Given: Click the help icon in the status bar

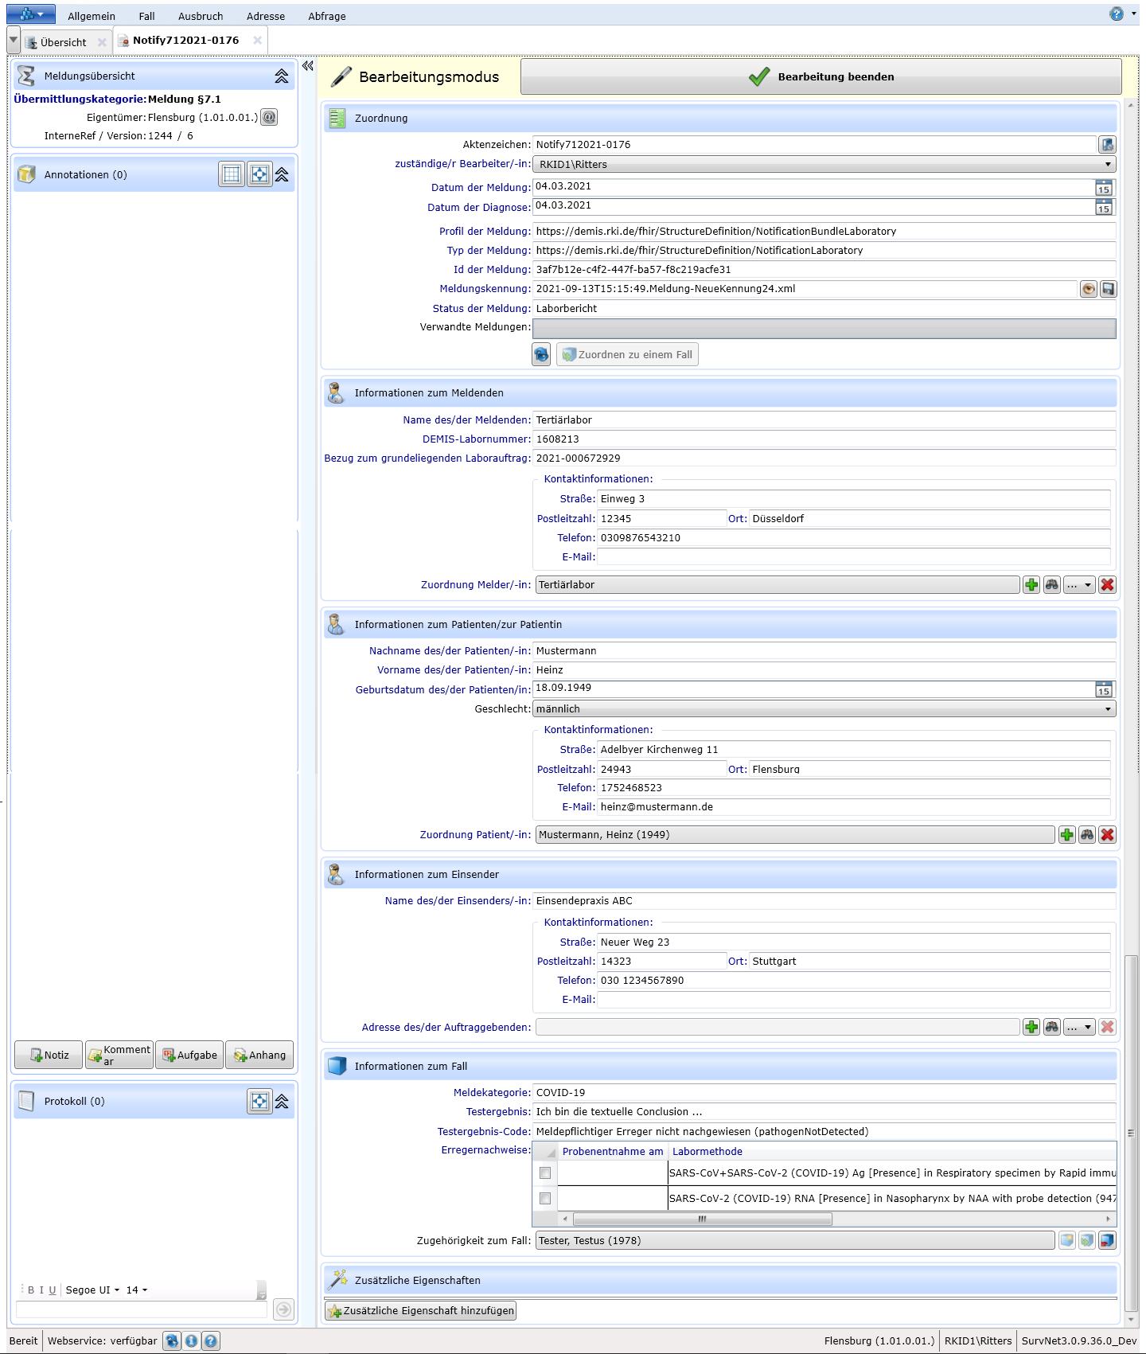Looking at the screenshot, I should click(211, 1341).
